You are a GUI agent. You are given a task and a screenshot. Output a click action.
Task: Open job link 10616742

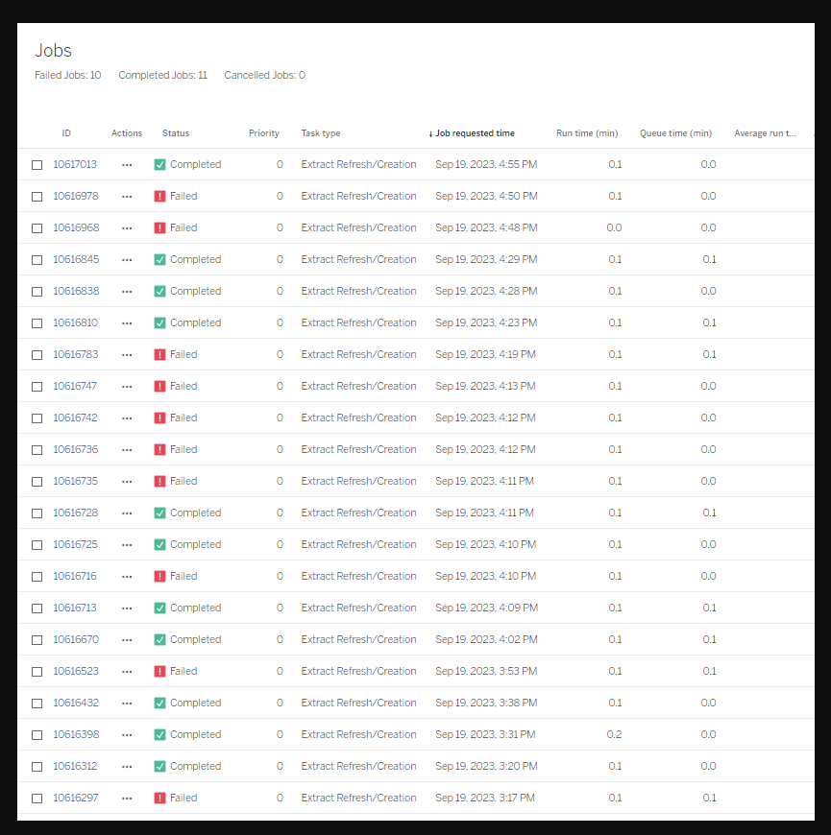click(x=75, y=418)
